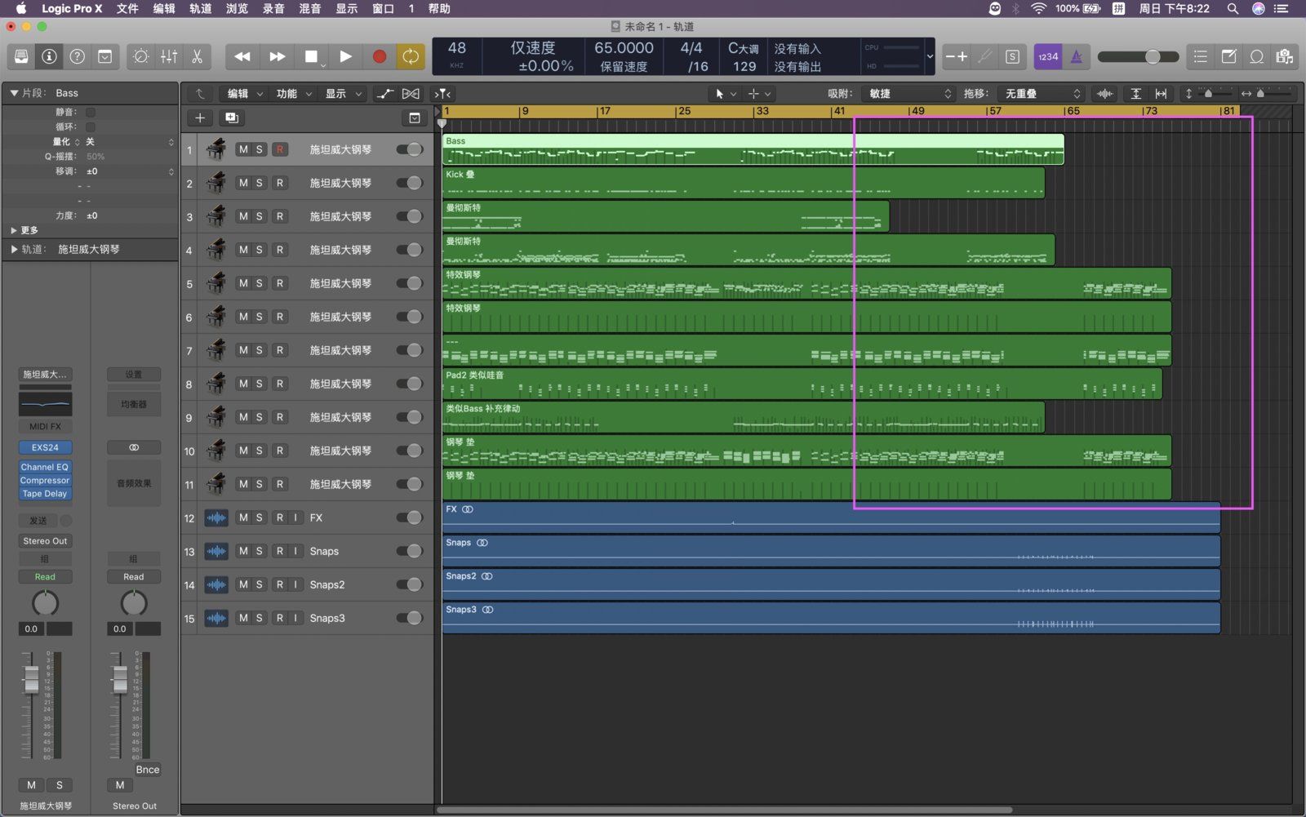
Task: Expand the track inspector disclosure triangle
Action: (14, 249)
